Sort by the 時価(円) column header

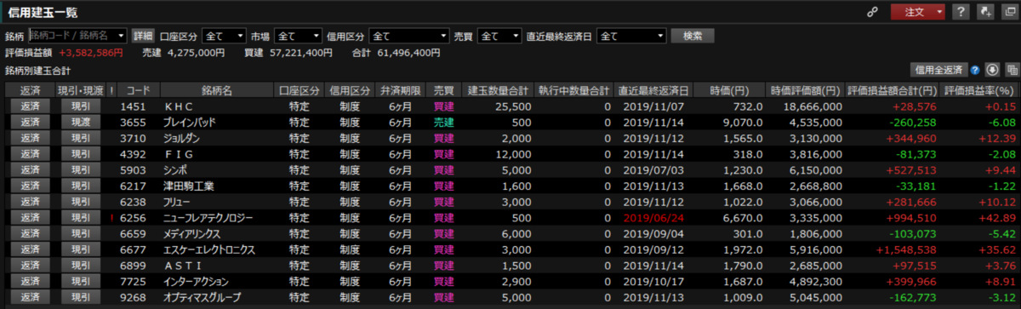[x=728, y=90]
